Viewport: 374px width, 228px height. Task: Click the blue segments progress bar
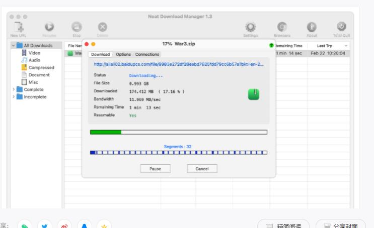click(179, 153)
